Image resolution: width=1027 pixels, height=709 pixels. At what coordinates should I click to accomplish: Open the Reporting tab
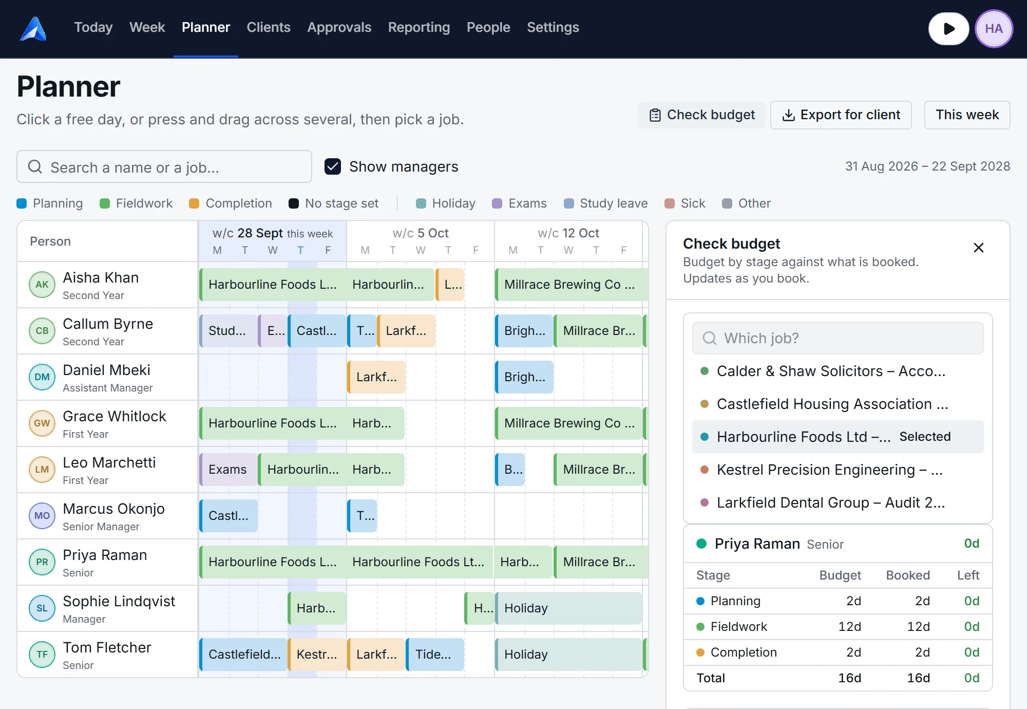tap(419, 27)
